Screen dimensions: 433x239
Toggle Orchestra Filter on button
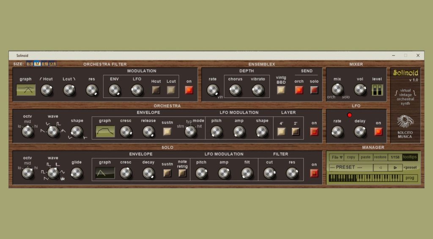click(x=189, y=90)
